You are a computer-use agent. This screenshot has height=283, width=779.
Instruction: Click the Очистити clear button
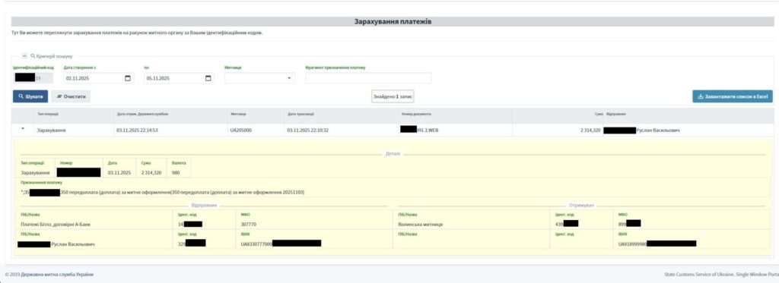coord(71,96)
